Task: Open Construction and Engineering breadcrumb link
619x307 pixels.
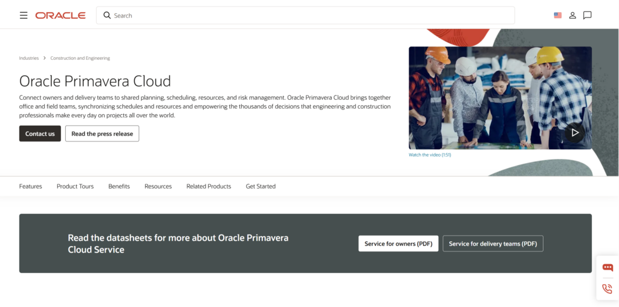Action: tap(80, 58)
